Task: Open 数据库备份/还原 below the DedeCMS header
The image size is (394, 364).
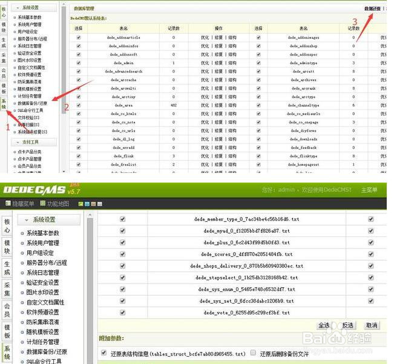Action: click(x=47, y=352)
